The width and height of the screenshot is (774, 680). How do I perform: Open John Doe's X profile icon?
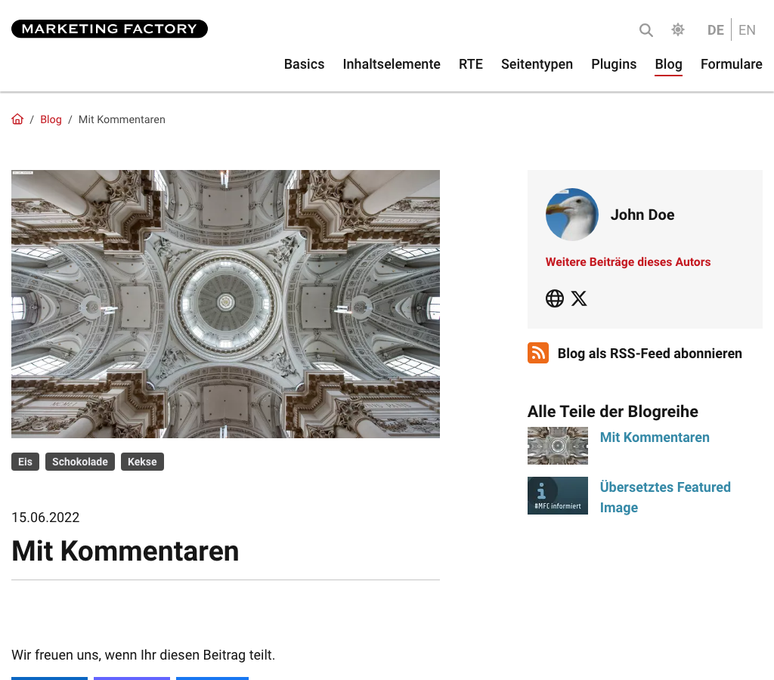579,298
